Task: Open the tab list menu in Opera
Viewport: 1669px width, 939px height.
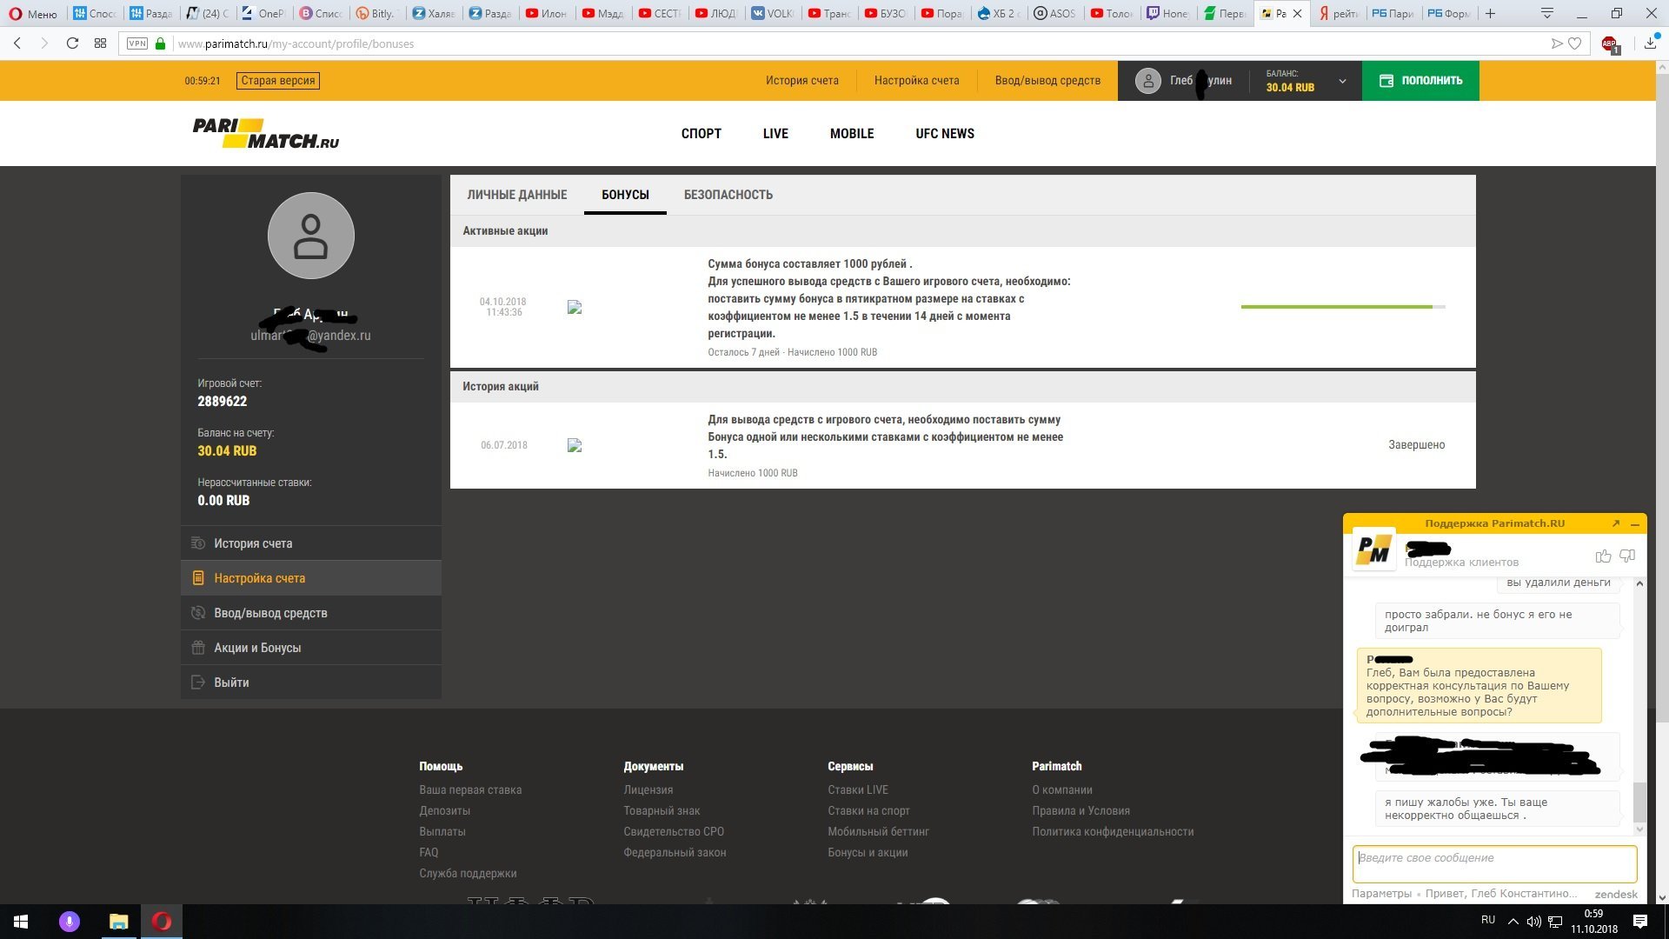Action: 1547,13
